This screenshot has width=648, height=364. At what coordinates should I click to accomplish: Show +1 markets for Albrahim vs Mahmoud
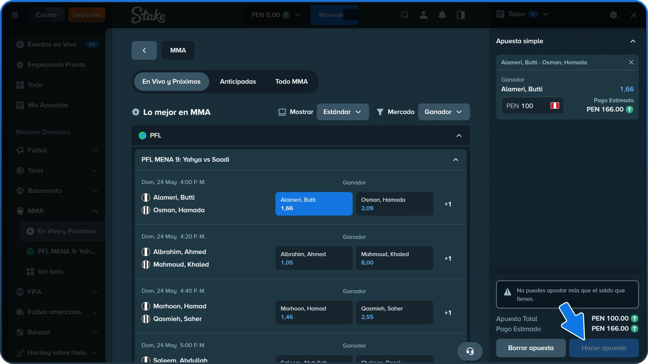[x=448, y=258]
